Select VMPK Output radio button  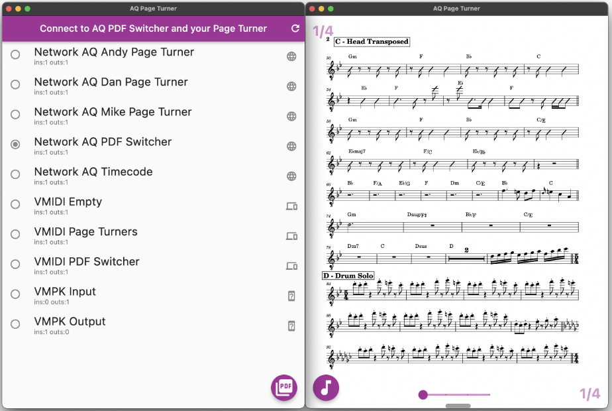15,324
